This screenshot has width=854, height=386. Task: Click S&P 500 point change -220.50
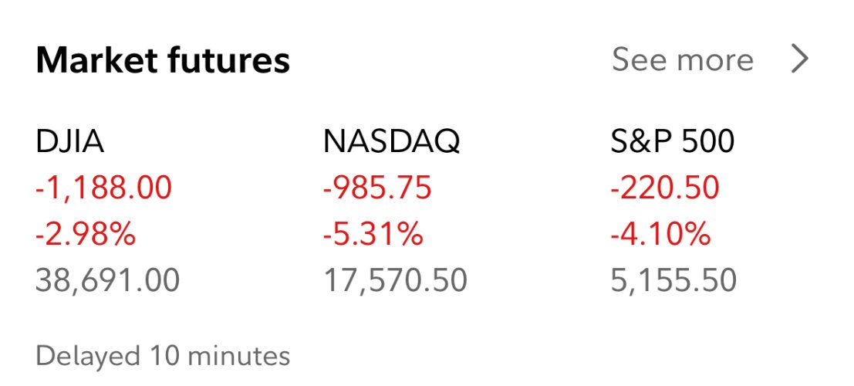(x=665, y=188)
